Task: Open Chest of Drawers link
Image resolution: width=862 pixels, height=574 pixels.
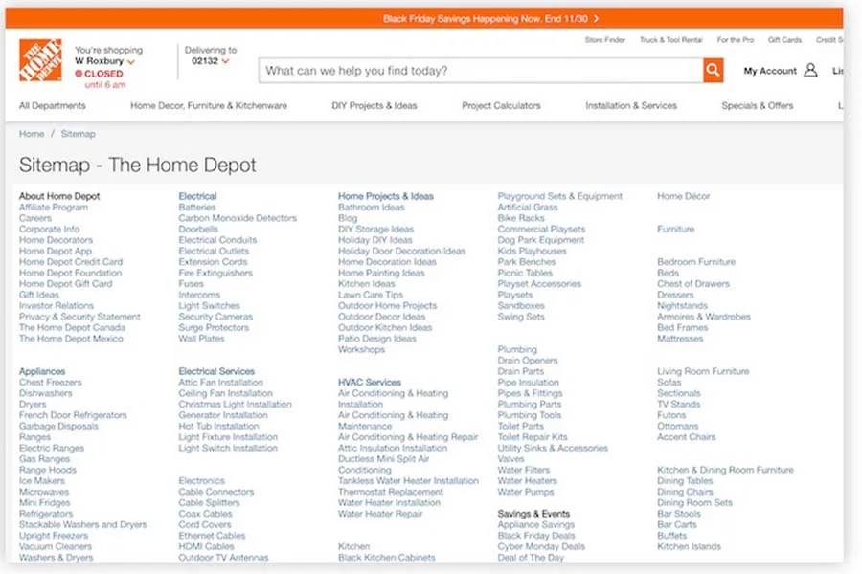Action: tap(693, 284)
